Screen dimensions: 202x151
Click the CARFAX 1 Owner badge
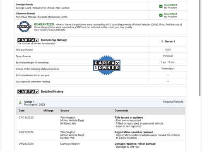pyautogui.click(x=106, y=65)
